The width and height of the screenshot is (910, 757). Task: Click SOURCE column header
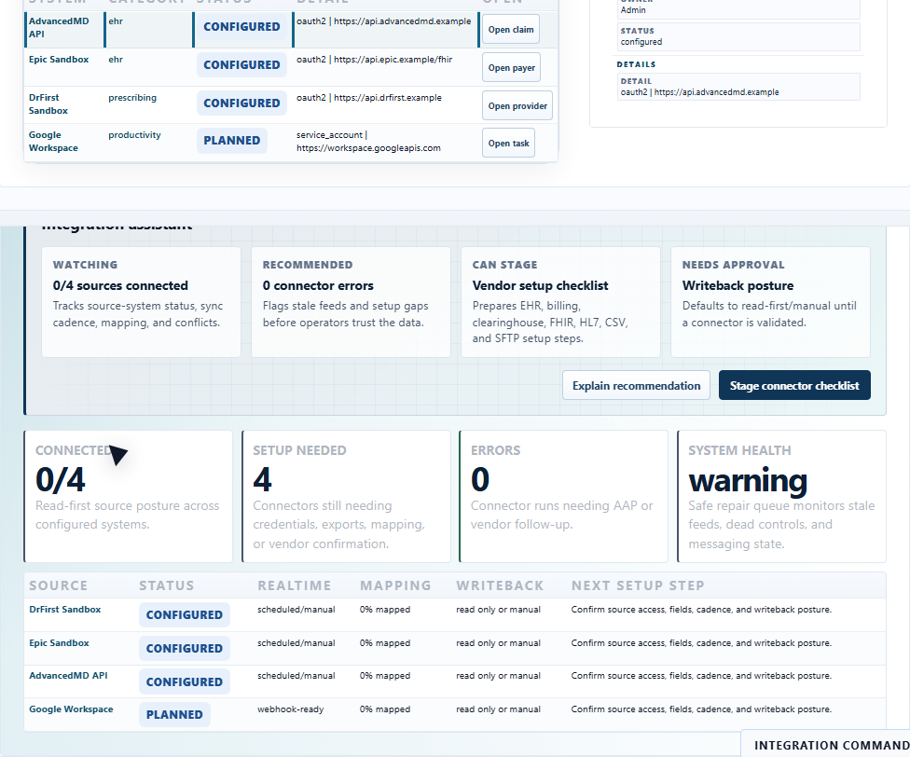[59, 585]
